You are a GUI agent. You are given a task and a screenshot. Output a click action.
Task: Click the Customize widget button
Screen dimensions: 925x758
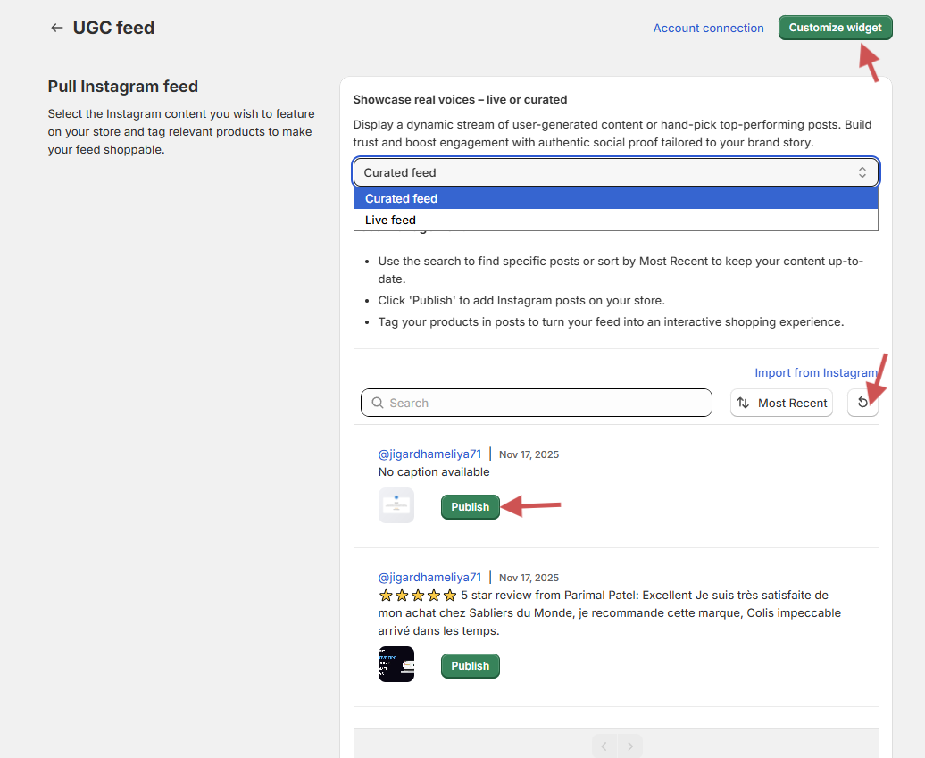click(x=836, y=28)
